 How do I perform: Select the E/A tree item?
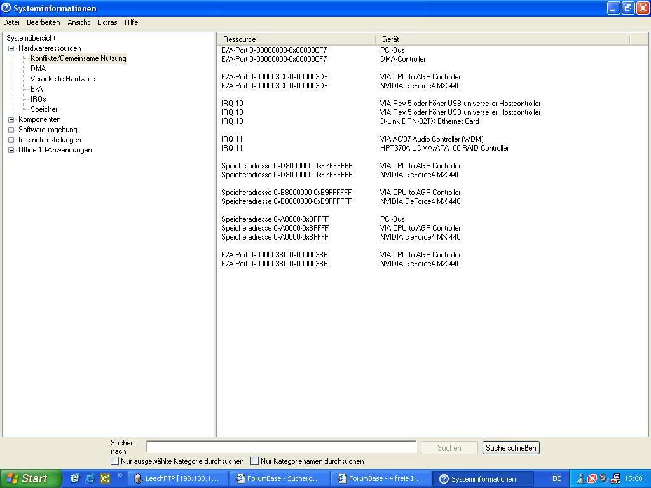pyautogui.click(x=36, y=89)
